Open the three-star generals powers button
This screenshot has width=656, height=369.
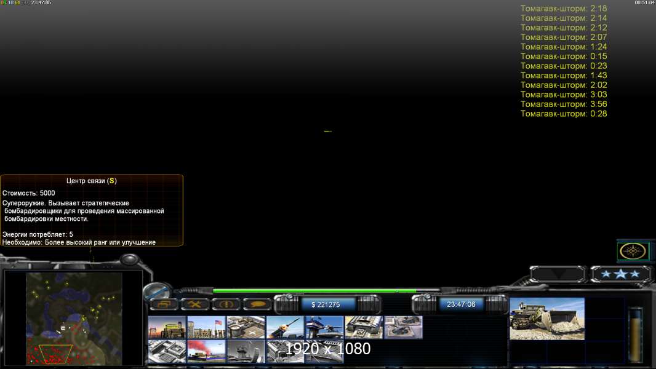pyautogui.click(x=620, y=274)
